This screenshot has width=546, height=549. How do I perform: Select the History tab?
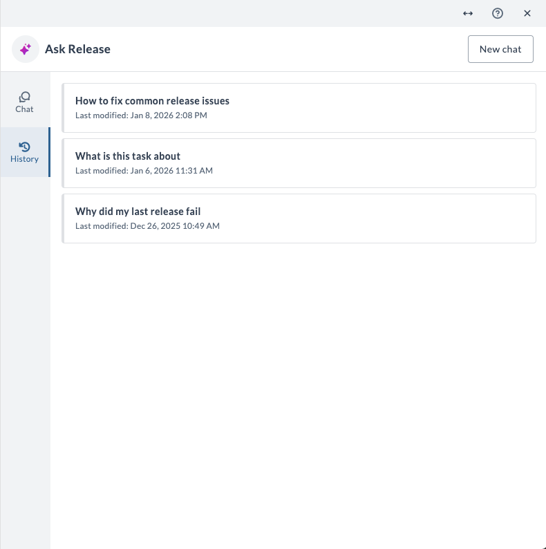pyautogui.click(x=24, y=152)
